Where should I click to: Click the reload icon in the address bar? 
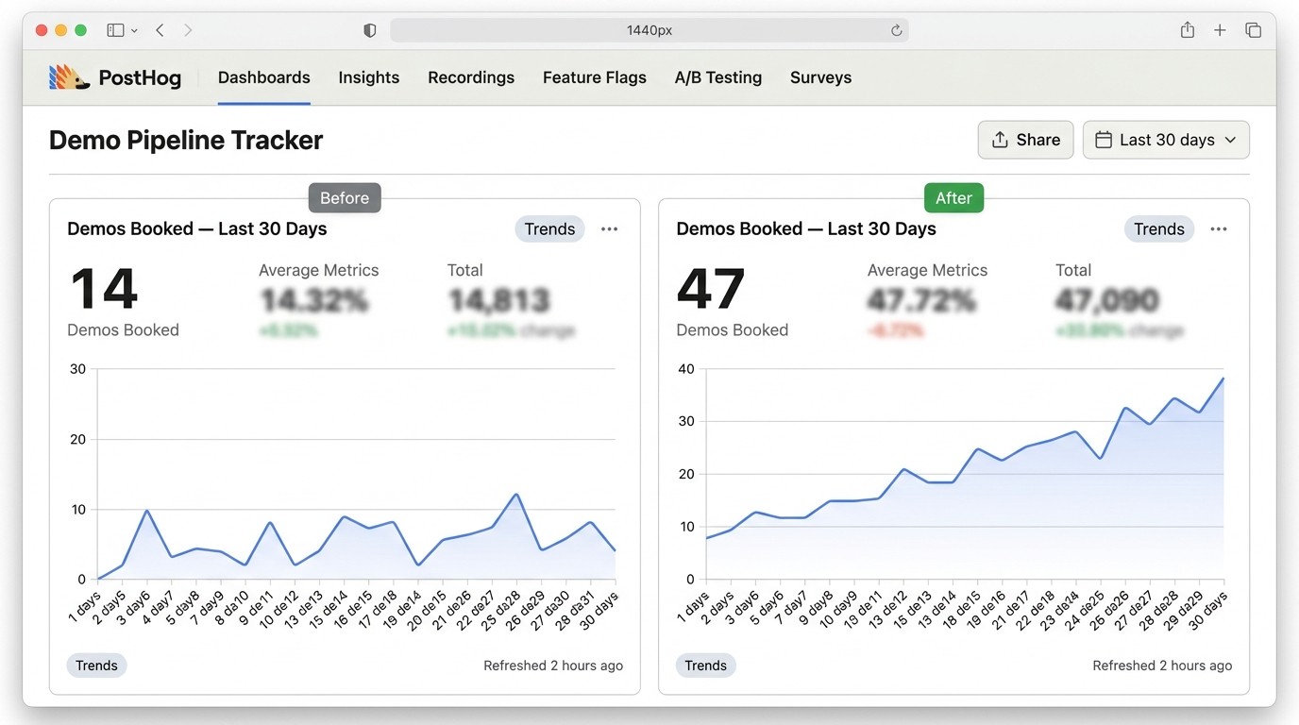[x=895, y=29]
